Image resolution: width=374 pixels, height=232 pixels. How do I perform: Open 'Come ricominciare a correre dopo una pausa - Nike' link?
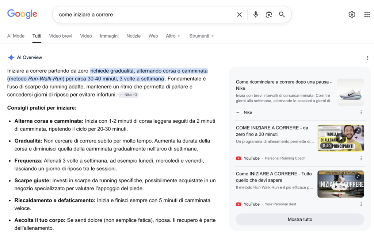[x=284, y=85]
